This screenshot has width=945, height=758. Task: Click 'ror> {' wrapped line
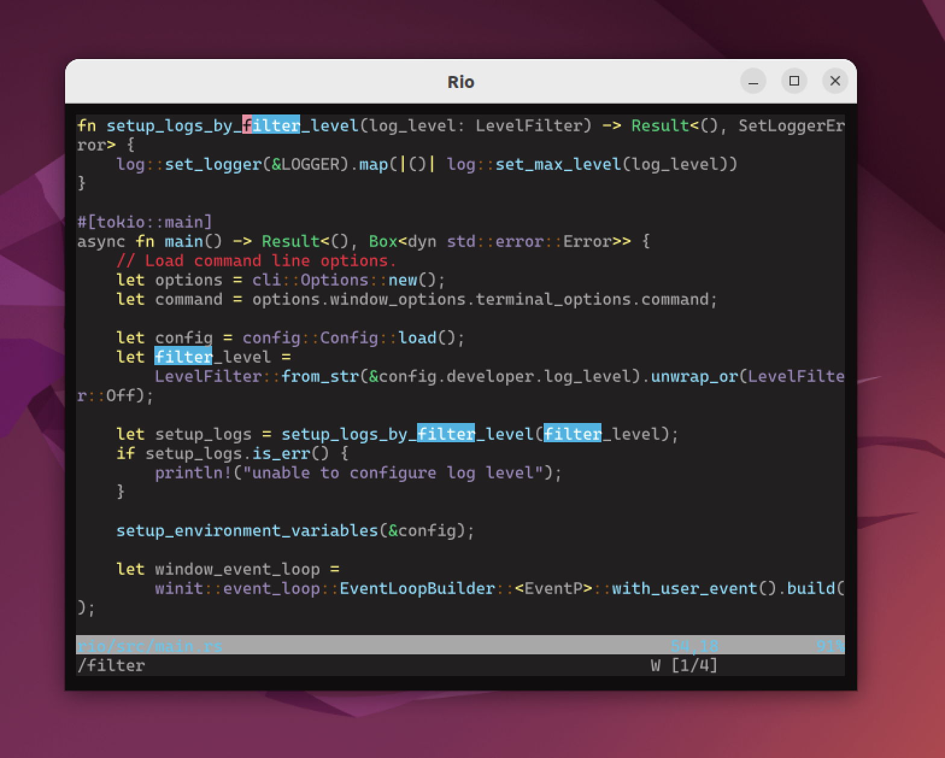(106, 145)
